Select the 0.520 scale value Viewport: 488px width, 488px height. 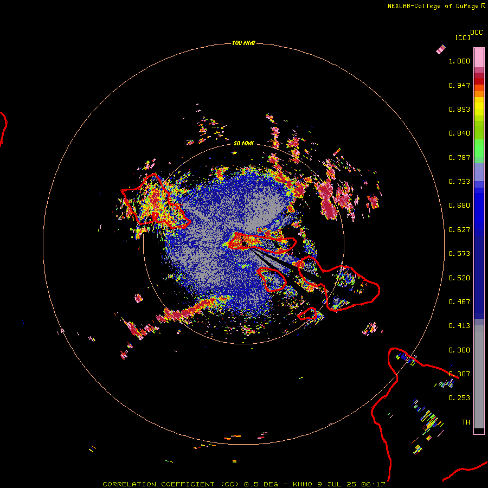[459, 278]
